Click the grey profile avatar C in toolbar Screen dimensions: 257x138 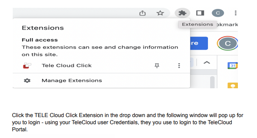(218, 13)
